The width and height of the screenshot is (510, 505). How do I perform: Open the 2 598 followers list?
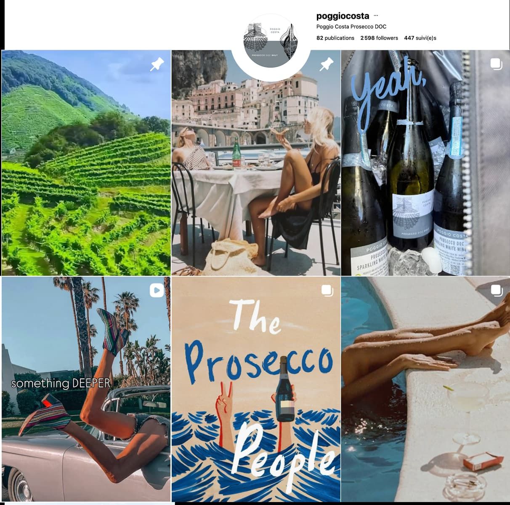pos(379,38)
